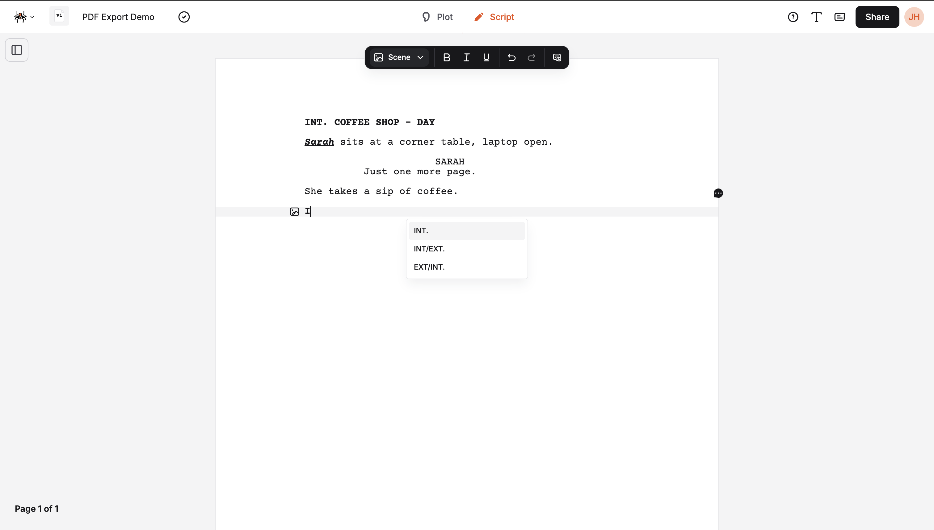
Task: Switch to the Plot tab
Action: (437, 17)
